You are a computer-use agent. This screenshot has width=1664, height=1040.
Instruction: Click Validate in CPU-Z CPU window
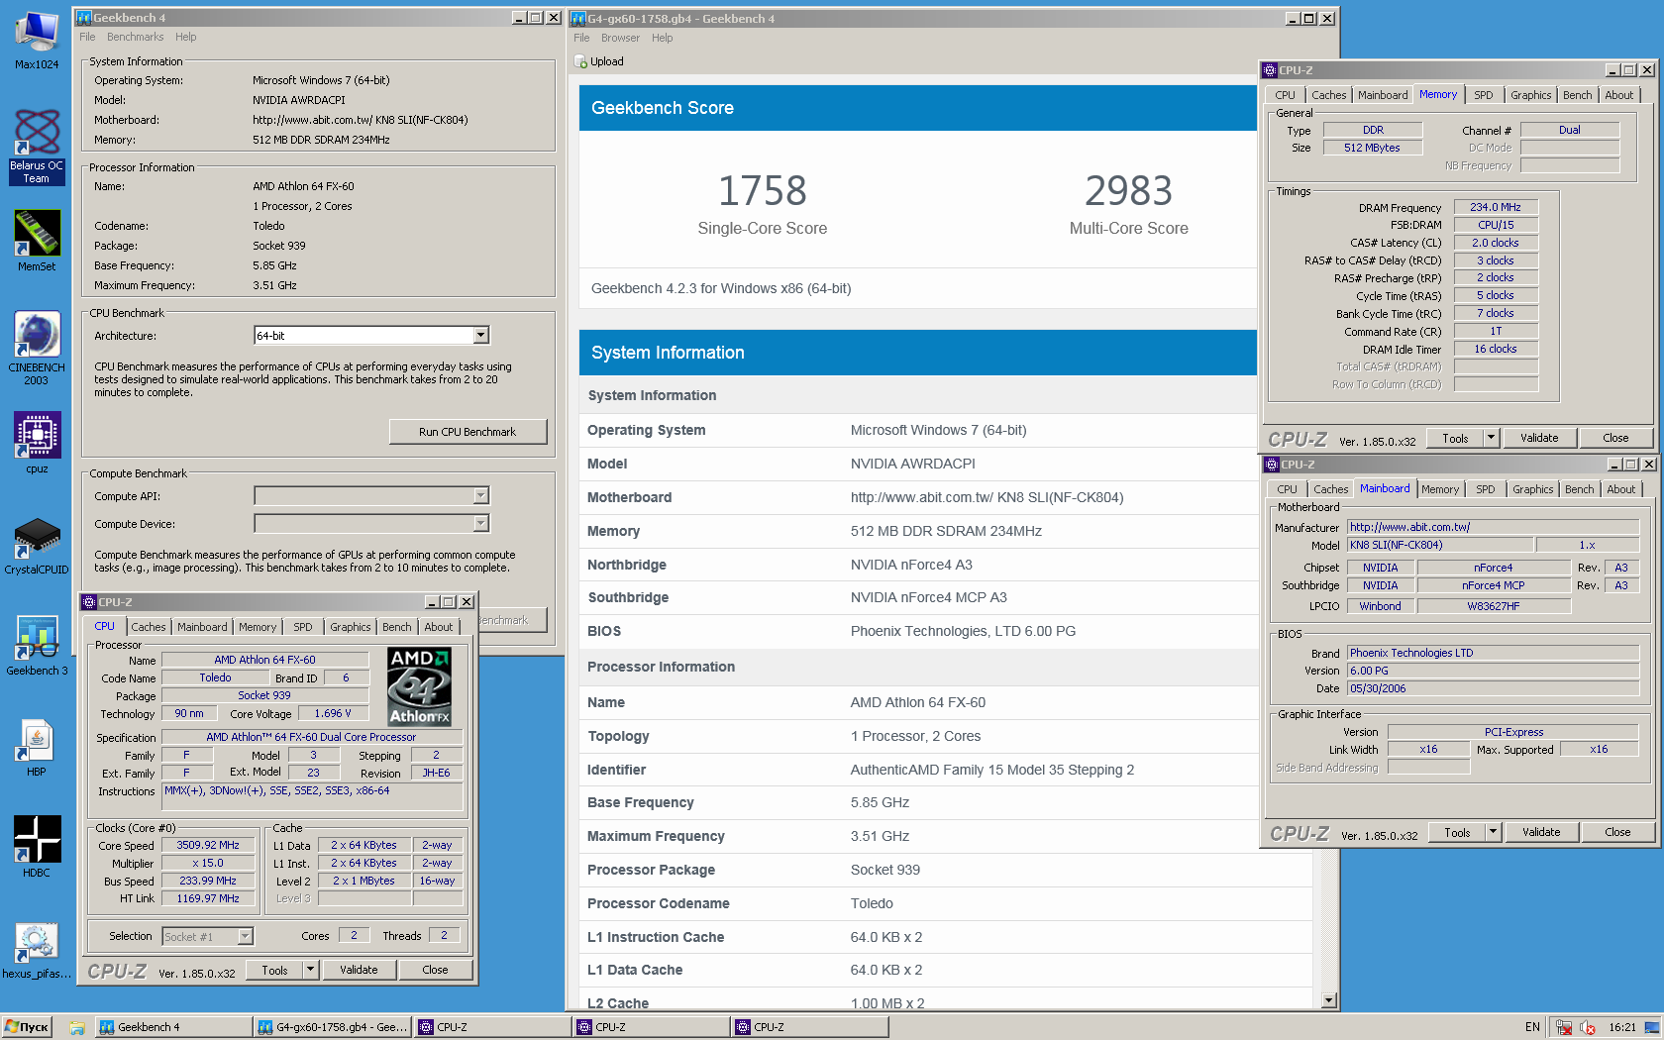[x=359, y=970]
